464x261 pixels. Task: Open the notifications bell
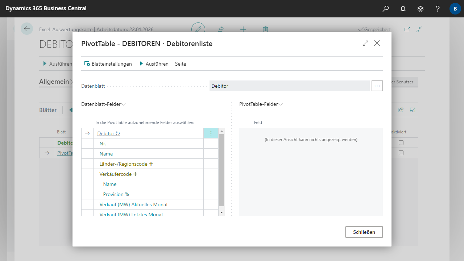pyautogui.click(x=403, y=9)
